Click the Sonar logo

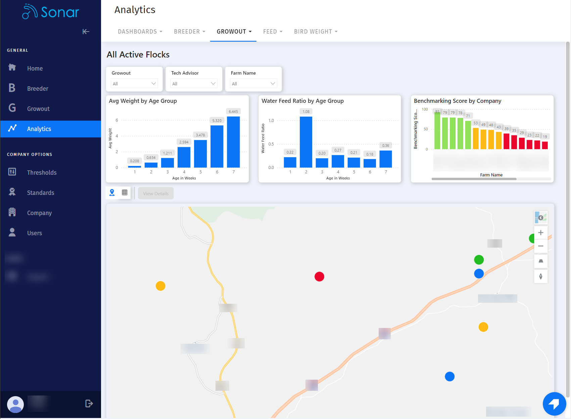coord(51,12)
